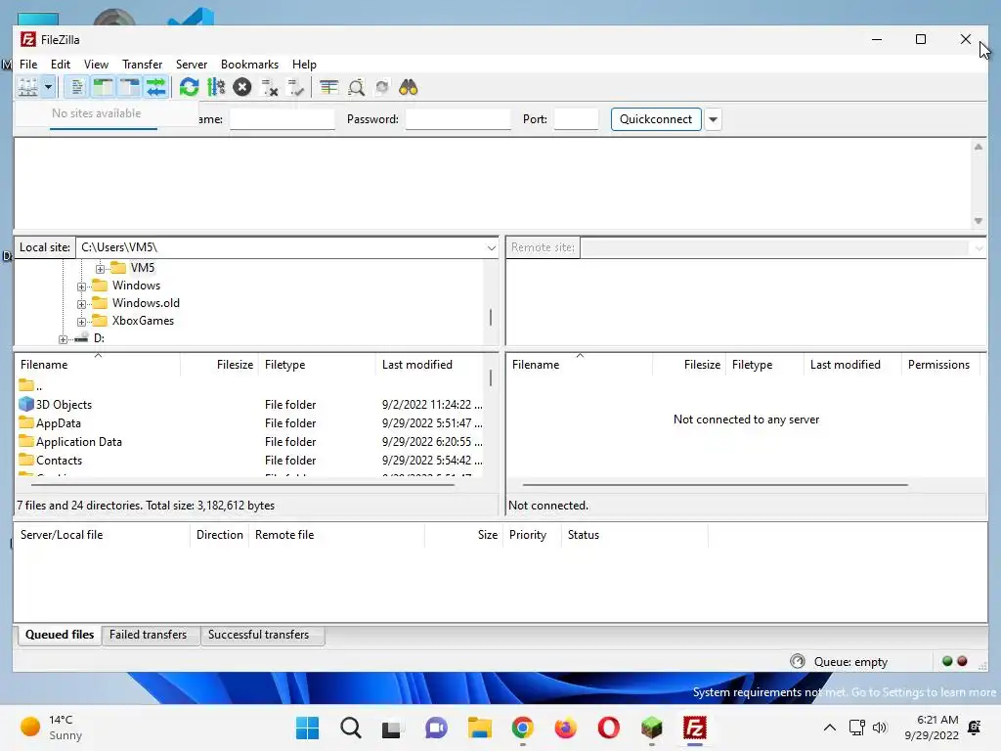
Task: Open the Quickconnect history dropdown
Action: [x=713, y=119]
